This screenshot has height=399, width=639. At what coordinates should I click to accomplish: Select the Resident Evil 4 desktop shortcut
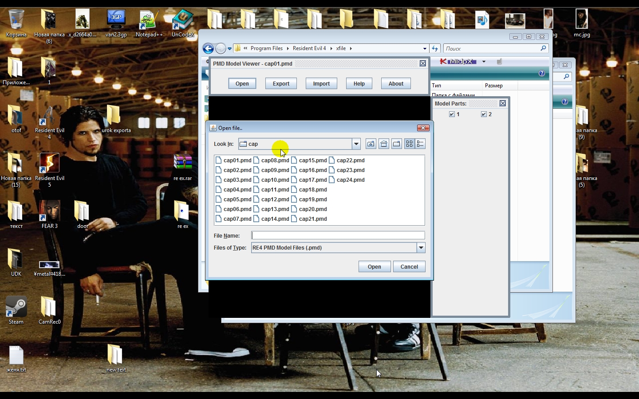pyautogui.click(x=49, y=122)
